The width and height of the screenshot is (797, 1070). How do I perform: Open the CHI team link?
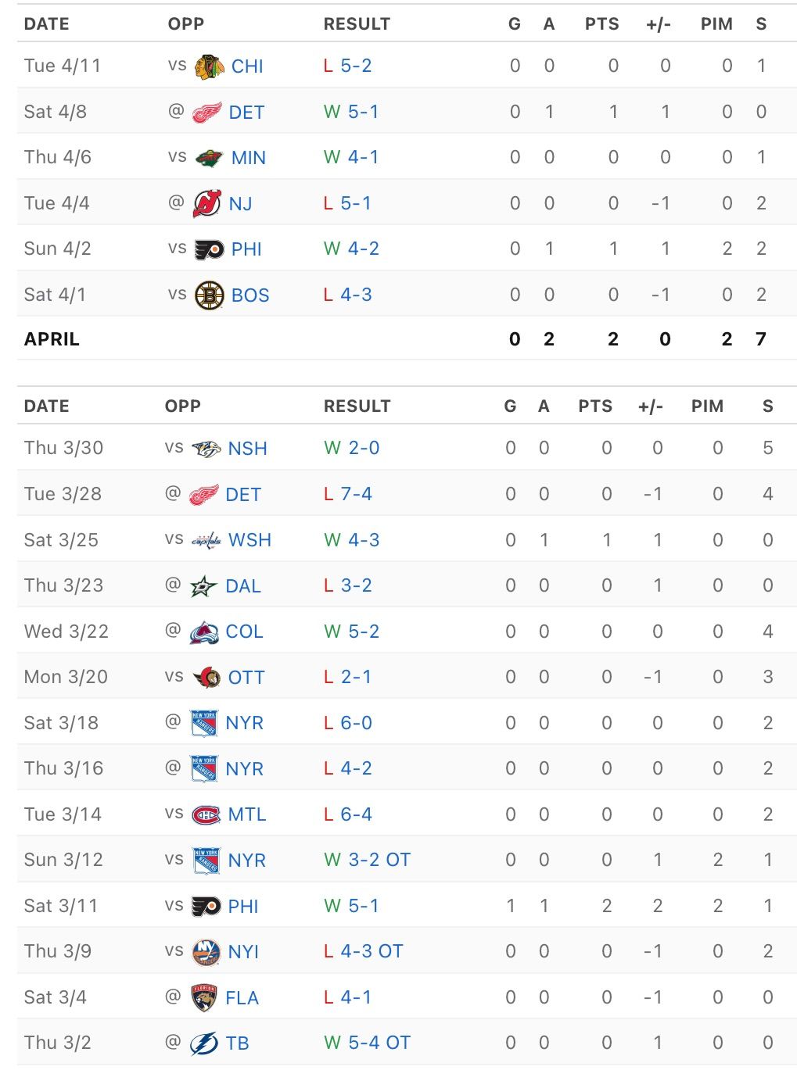(247, 66)
